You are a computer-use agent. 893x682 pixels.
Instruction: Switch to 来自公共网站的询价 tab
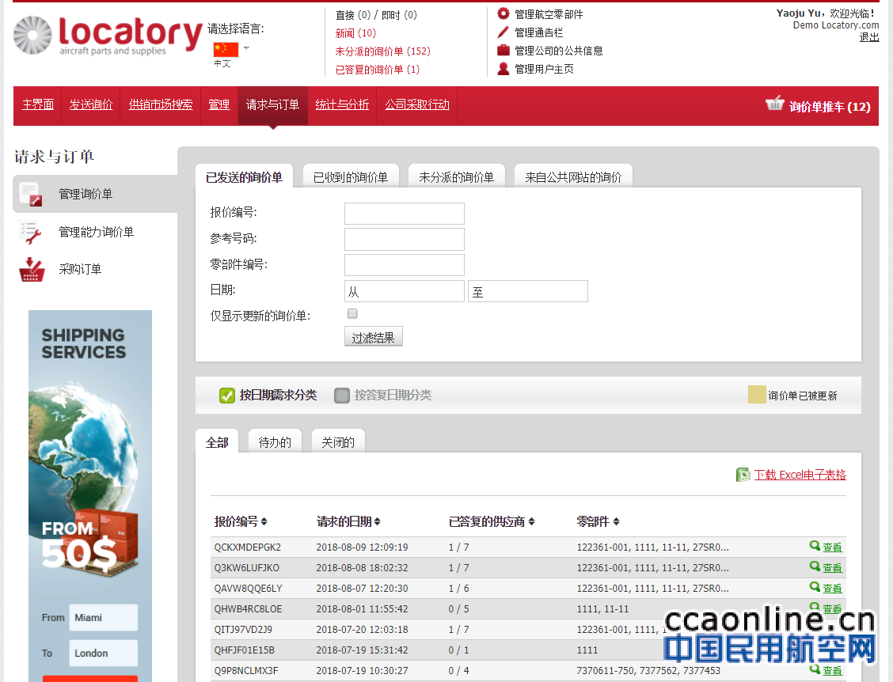coord(573,177)
